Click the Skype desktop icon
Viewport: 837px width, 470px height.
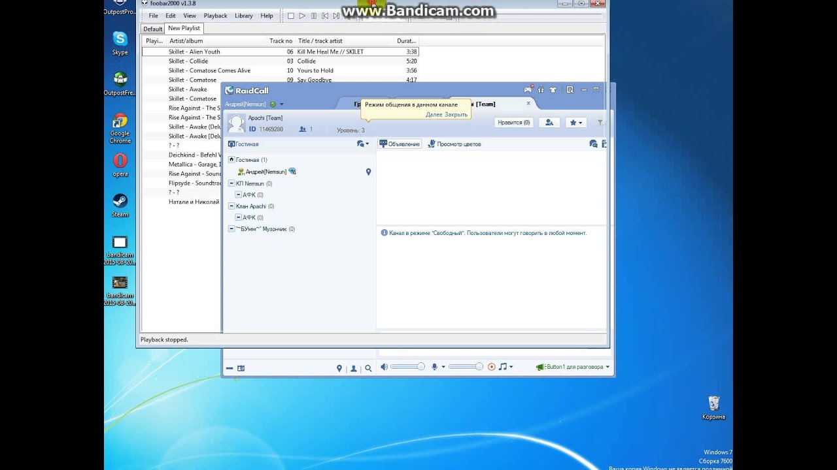tap(120, 43)
